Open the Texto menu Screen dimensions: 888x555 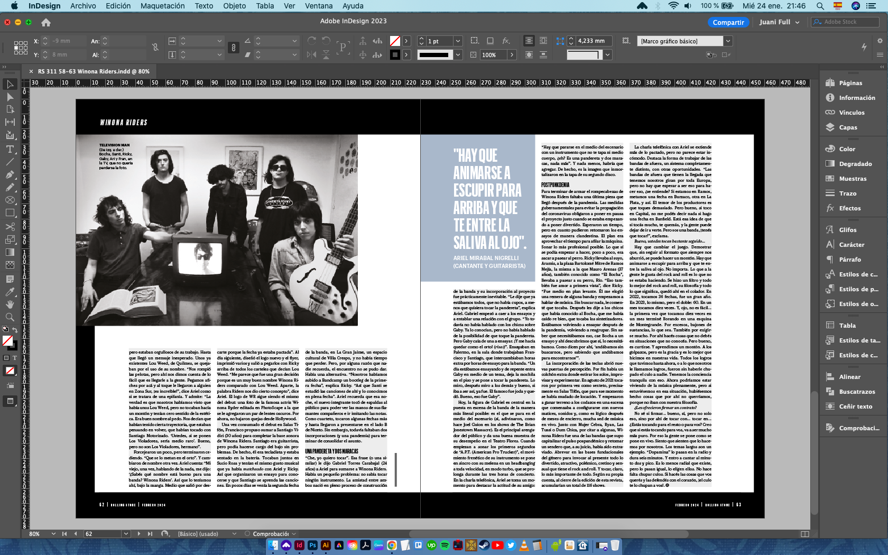click(203, 6)
